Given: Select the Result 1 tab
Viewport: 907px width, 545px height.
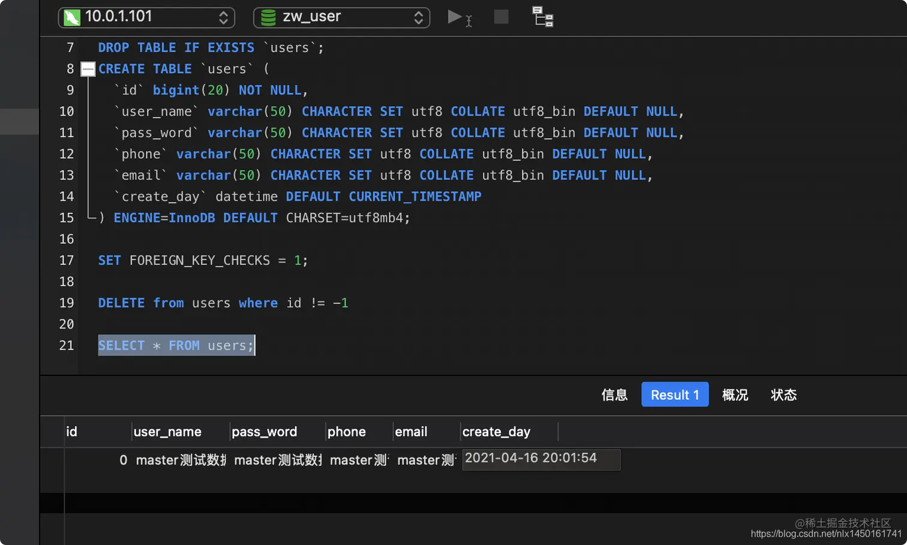Looking at the screenshot, I should coord(675,395).
